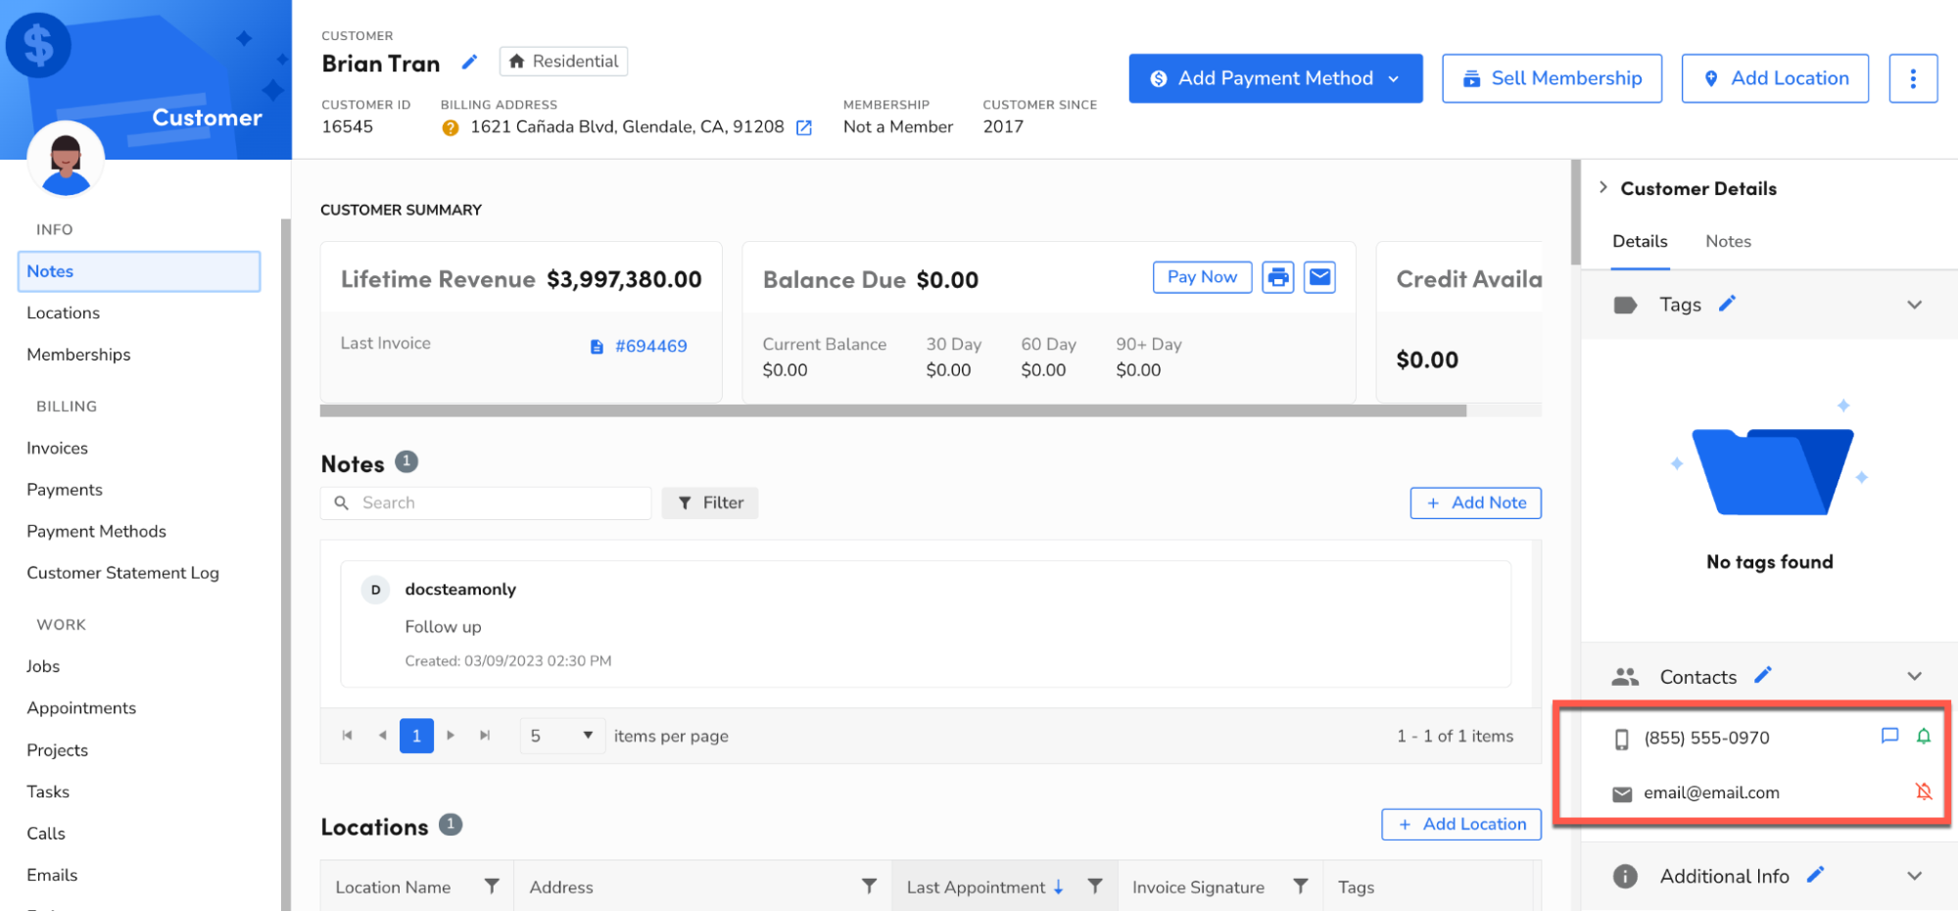Filter the Invoice Signature column
The image size is (1958, 912).
(x=1301, y=887)
